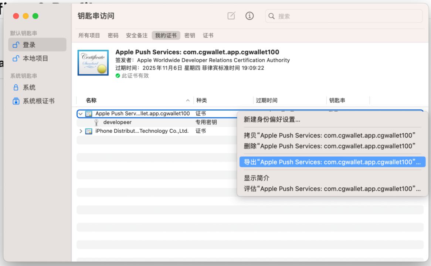The height and width of the screenshot is (266, 431).
Task: Click the sort arrow in 名称 column
Action: pos(188,100)
